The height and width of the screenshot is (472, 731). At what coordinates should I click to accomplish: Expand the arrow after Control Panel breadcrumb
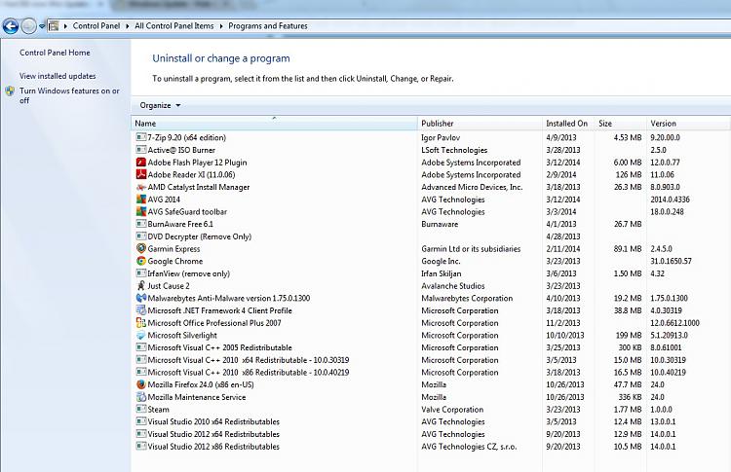coord(128,26)
